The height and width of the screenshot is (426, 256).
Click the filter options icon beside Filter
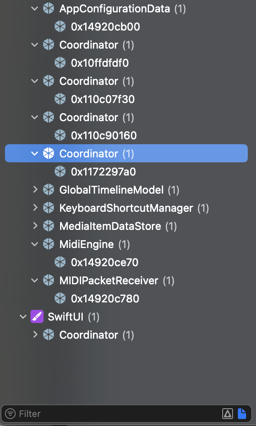(10, 414)
